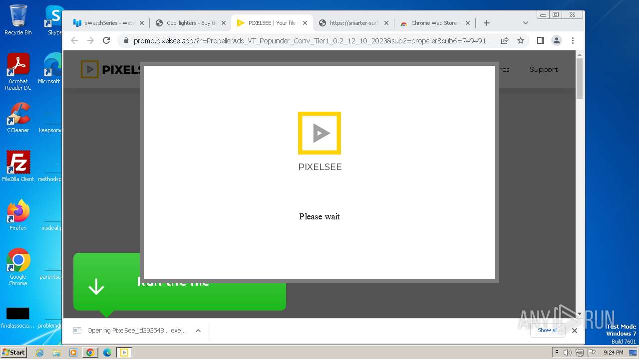Open a new browser tab

[487, 23]
